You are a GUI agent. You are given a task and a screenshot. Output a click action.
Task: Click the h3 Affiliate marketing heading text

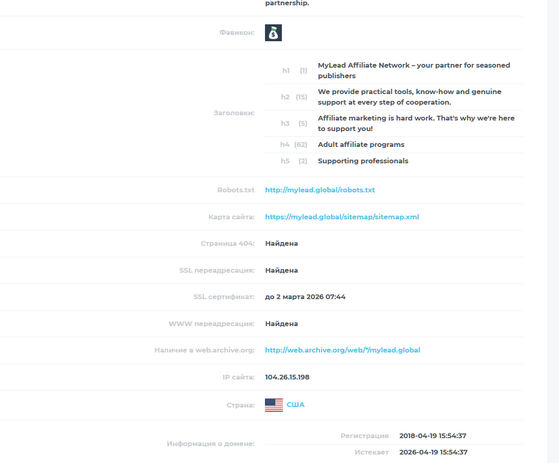pos(416,123)
